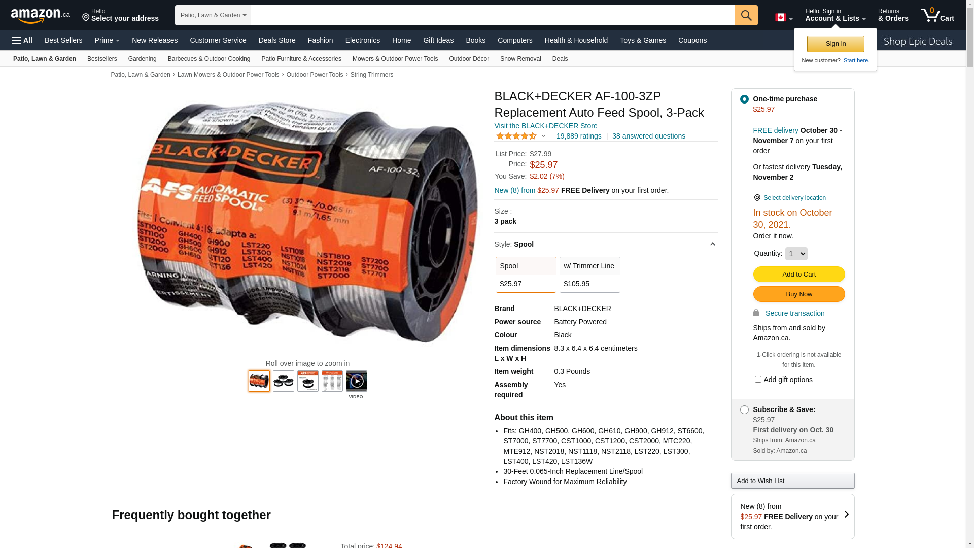Image resolution: width=974 pixels, height=548 pixels.
Task: Open the Quantity dropdown
Action: (796, 254)
